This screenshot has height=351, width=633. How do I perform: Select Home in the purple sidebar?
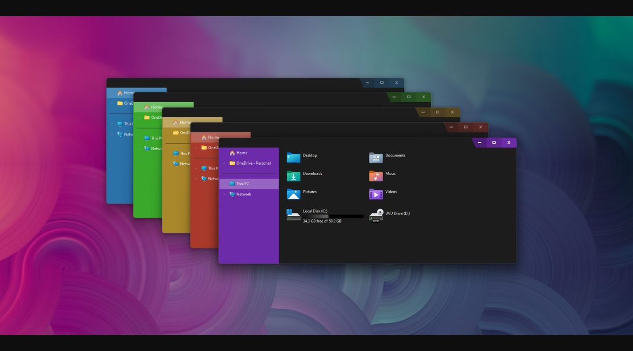(x=241, y=153)
